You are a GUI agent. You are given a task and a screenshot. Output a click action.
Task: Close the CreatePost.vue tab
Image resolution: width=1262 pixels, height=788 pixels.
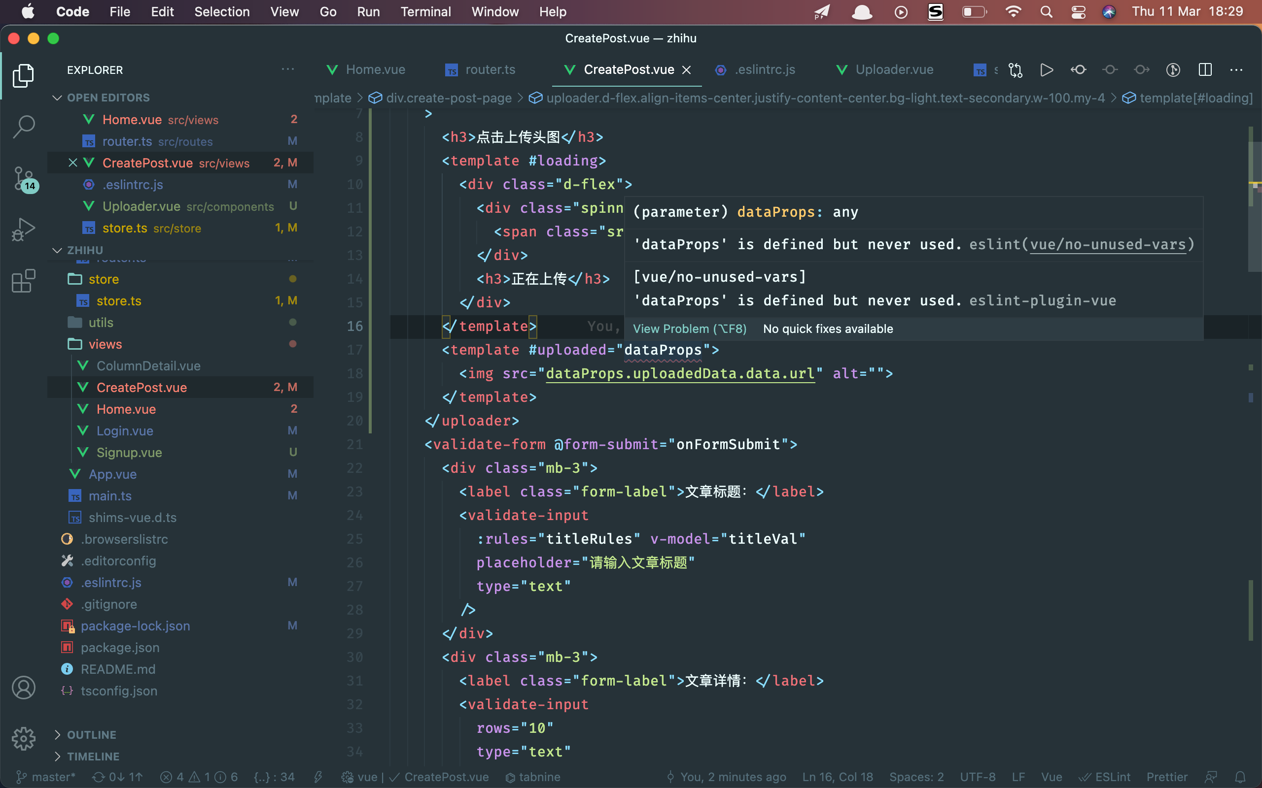(x=687, y=70)
